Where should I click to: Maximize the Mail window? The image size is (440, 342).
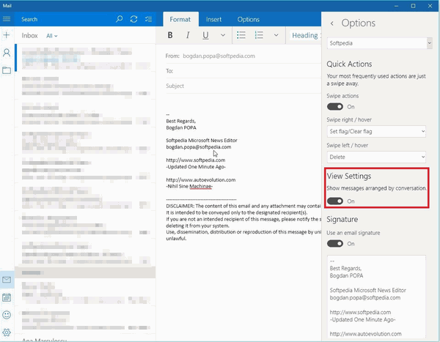tap(413, 6)
